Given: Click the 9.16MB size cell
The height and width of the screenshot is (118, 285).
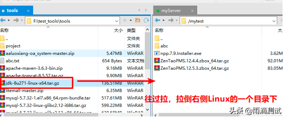Looking at the screenshot, I should pos(114,68).
